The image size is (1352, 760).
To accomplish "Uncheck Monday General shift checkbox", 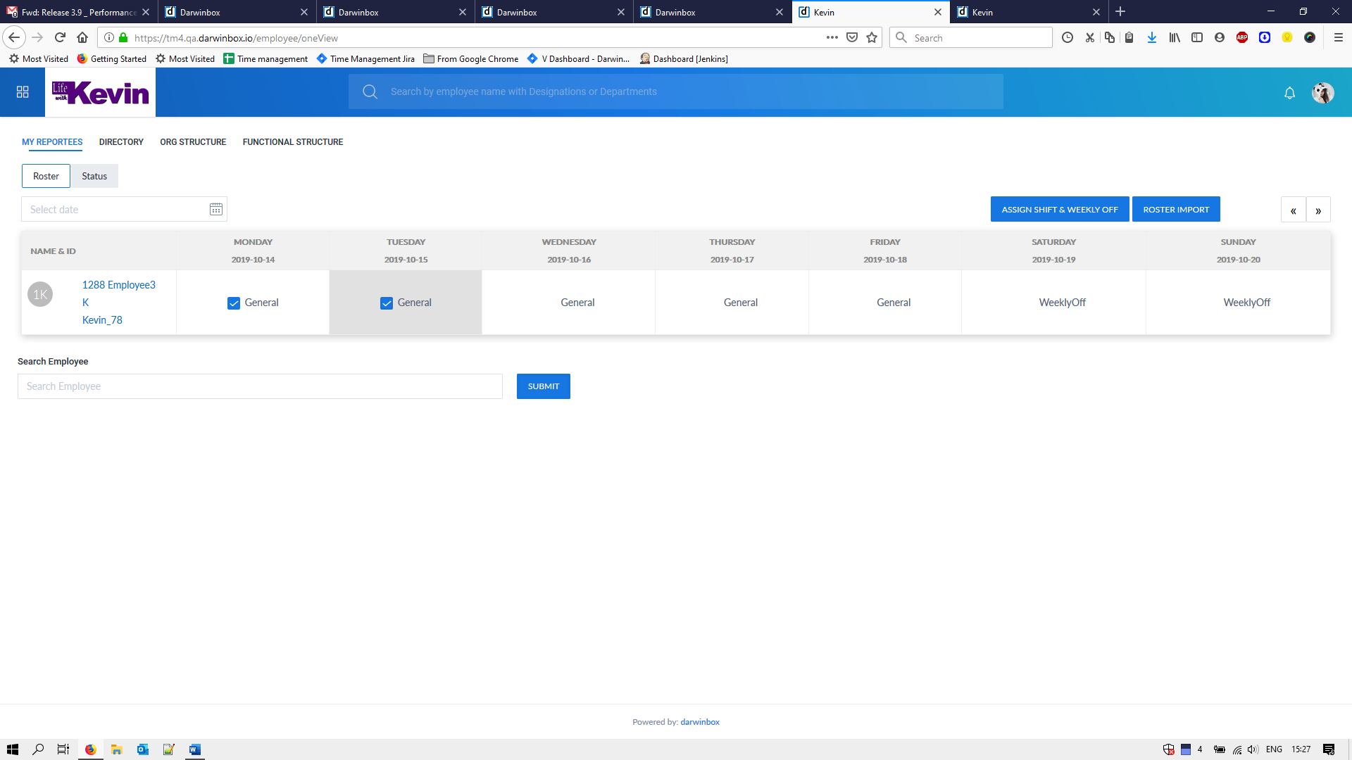I will click(x=234, y=303).
